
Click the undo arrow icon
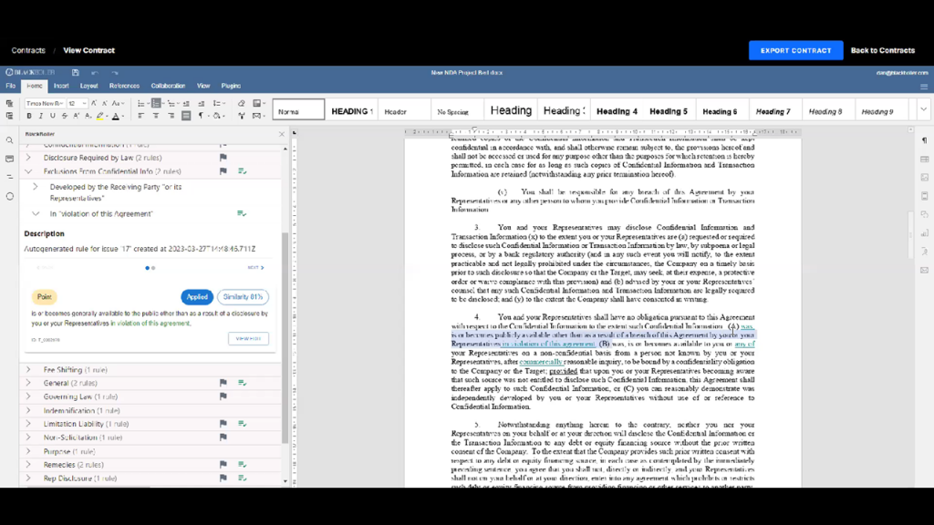coord(94,73)
